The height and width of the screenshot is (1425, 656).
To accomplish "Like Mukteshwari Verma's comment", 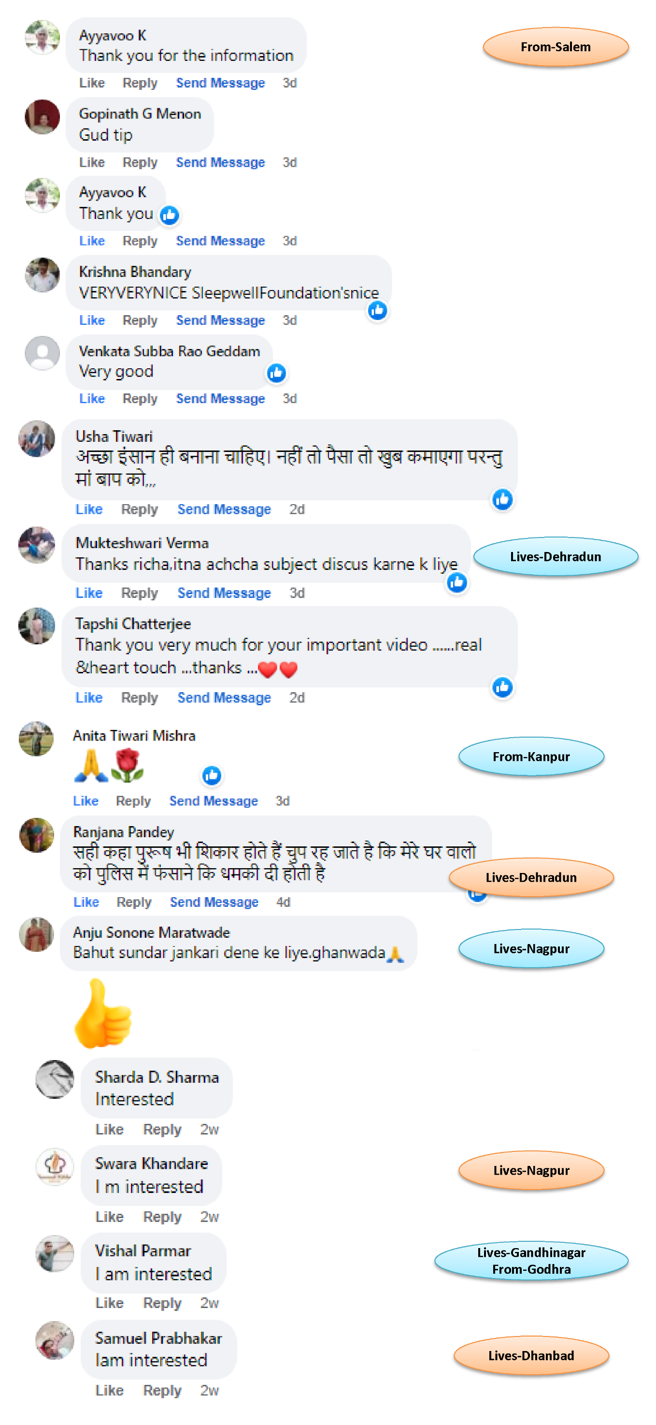I will (x=89, y=593).
